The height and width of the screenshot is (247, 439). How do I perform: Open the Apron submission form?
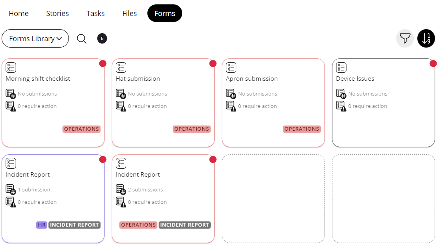pos(252,79)
